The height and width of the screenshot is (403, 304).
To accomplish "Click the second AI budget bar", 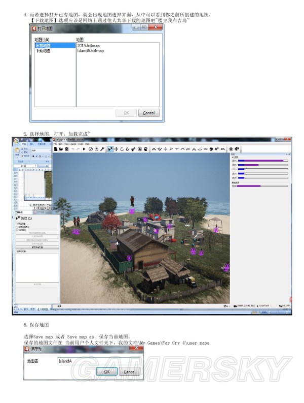I will 263,165.
